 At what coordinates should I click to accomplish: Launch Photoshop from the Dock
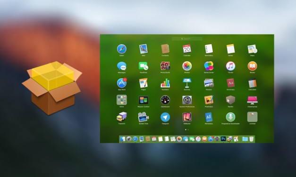[x=223, y=139]
